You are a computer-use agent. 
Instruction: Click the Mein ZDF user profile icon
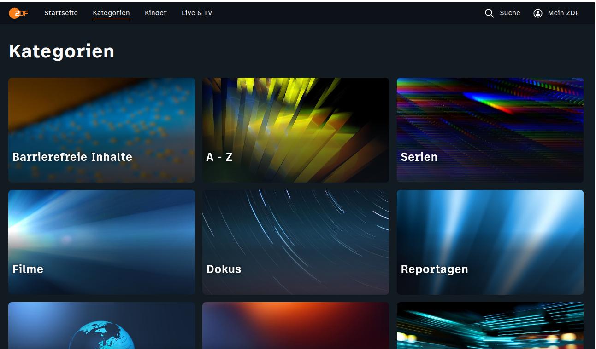538,13
